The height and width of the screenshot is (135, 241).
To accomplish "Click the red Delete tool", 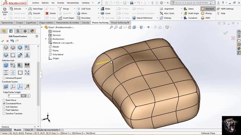I will coord(50,13).
